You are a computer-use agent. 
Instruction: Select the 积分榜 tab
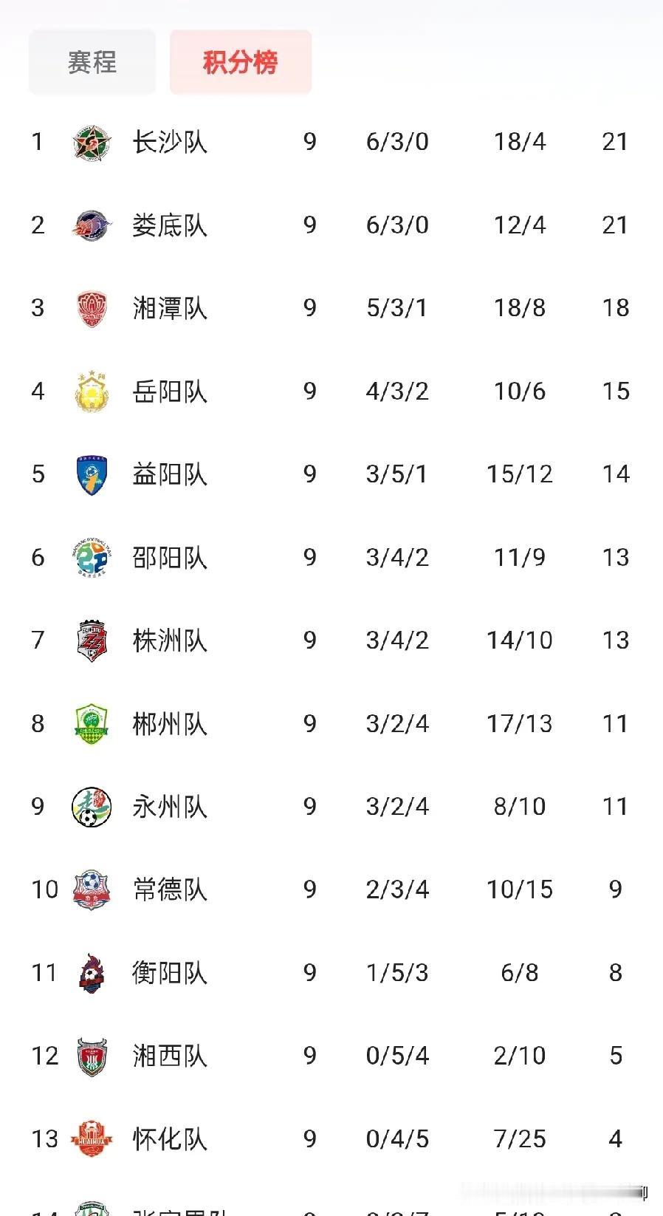click(241, 62)
